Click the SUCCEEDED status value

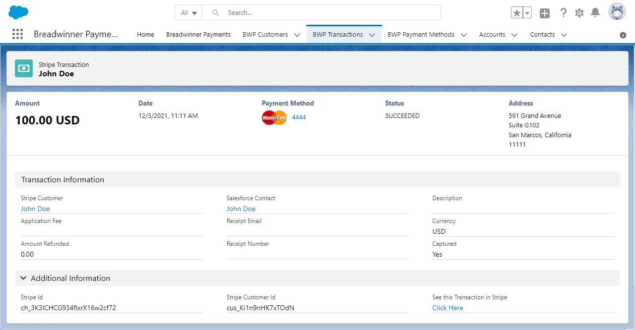[x=402, y=116]
